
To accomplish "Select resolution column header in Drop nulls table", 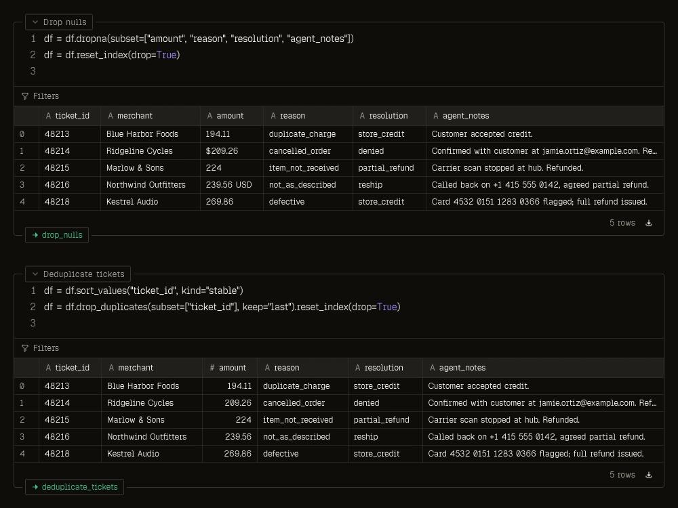I will point(389,116).
